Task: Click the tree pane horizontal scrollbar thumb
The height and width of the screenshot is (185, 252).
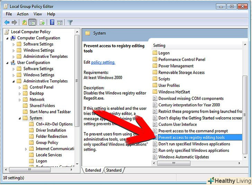Action: pos(30,169)
